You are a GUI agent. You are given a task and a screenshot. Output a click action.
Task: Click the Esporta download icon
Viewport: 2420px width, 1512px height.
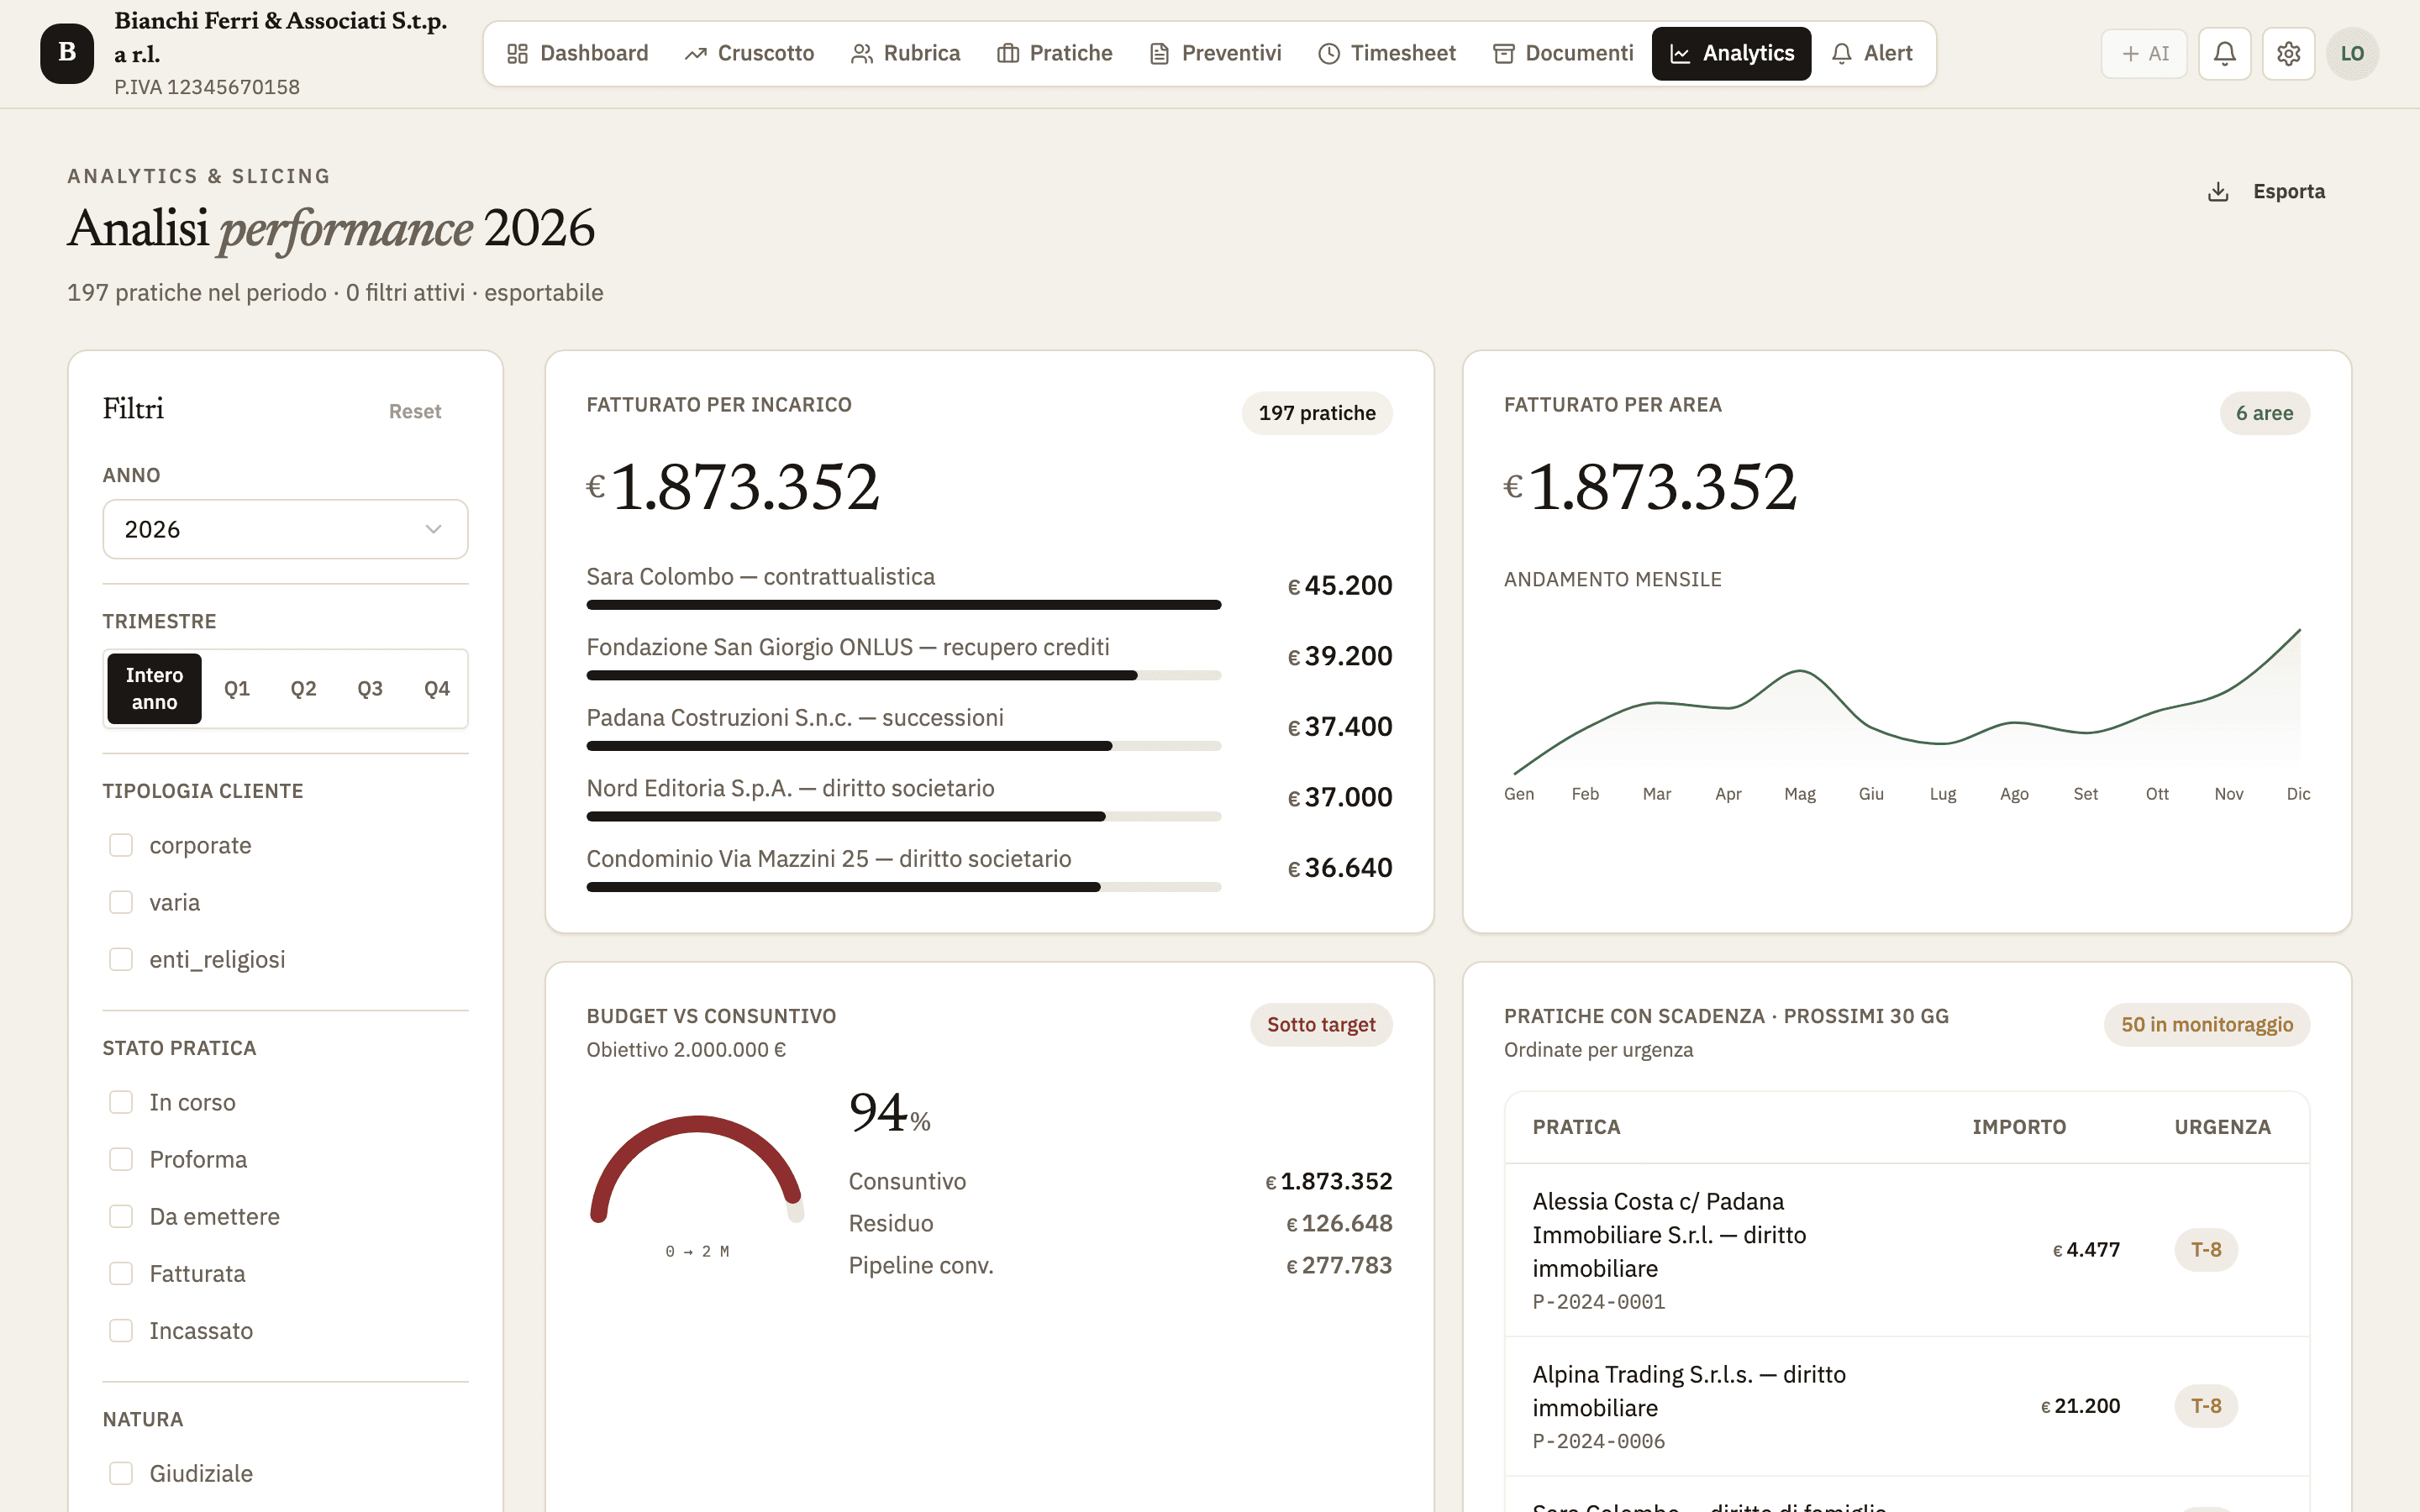point(2218,191)
